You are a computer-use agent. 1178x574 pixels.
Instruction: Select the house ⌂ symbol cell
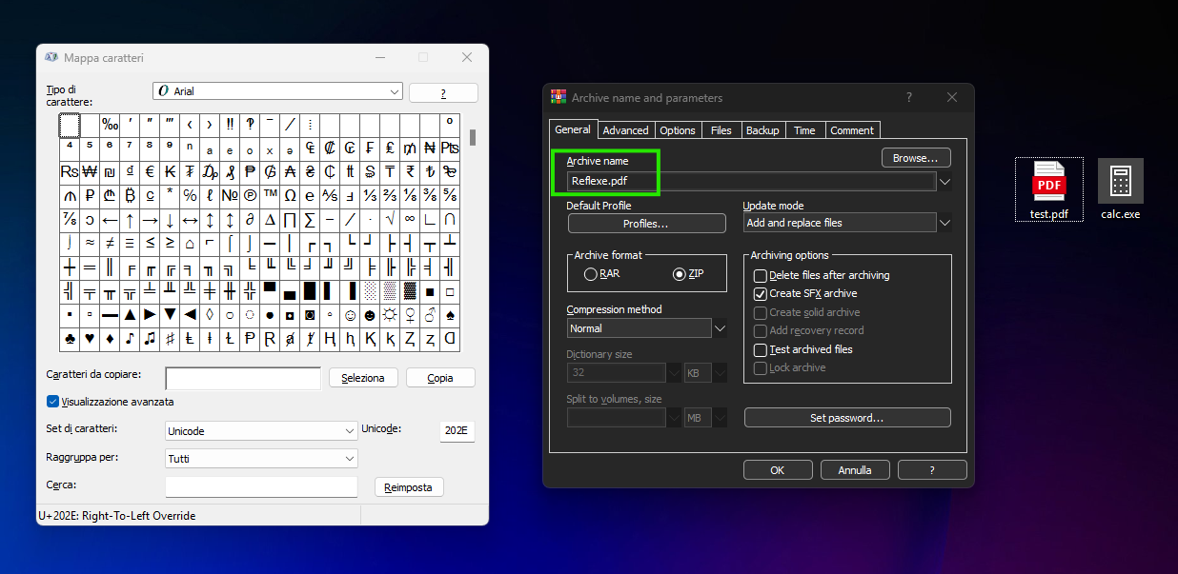coord(190,244)
